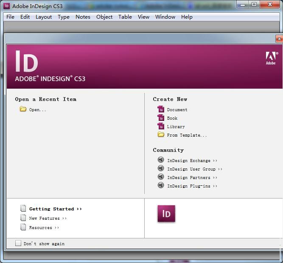The image size is (283, 263).
Task: Choose From Template... link
Action: click(187, 135)
